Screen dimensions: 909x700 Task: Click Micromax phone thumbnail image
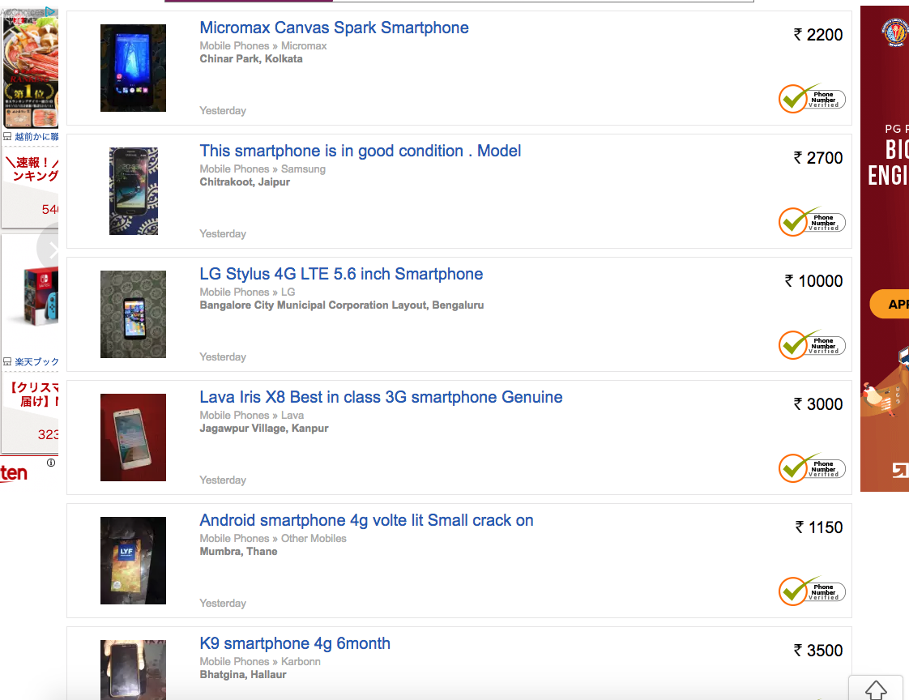[133, 68]
